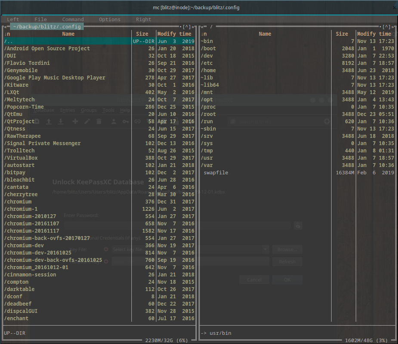Select the /usr directory
398x344 pixels.
tap(297, 158)
